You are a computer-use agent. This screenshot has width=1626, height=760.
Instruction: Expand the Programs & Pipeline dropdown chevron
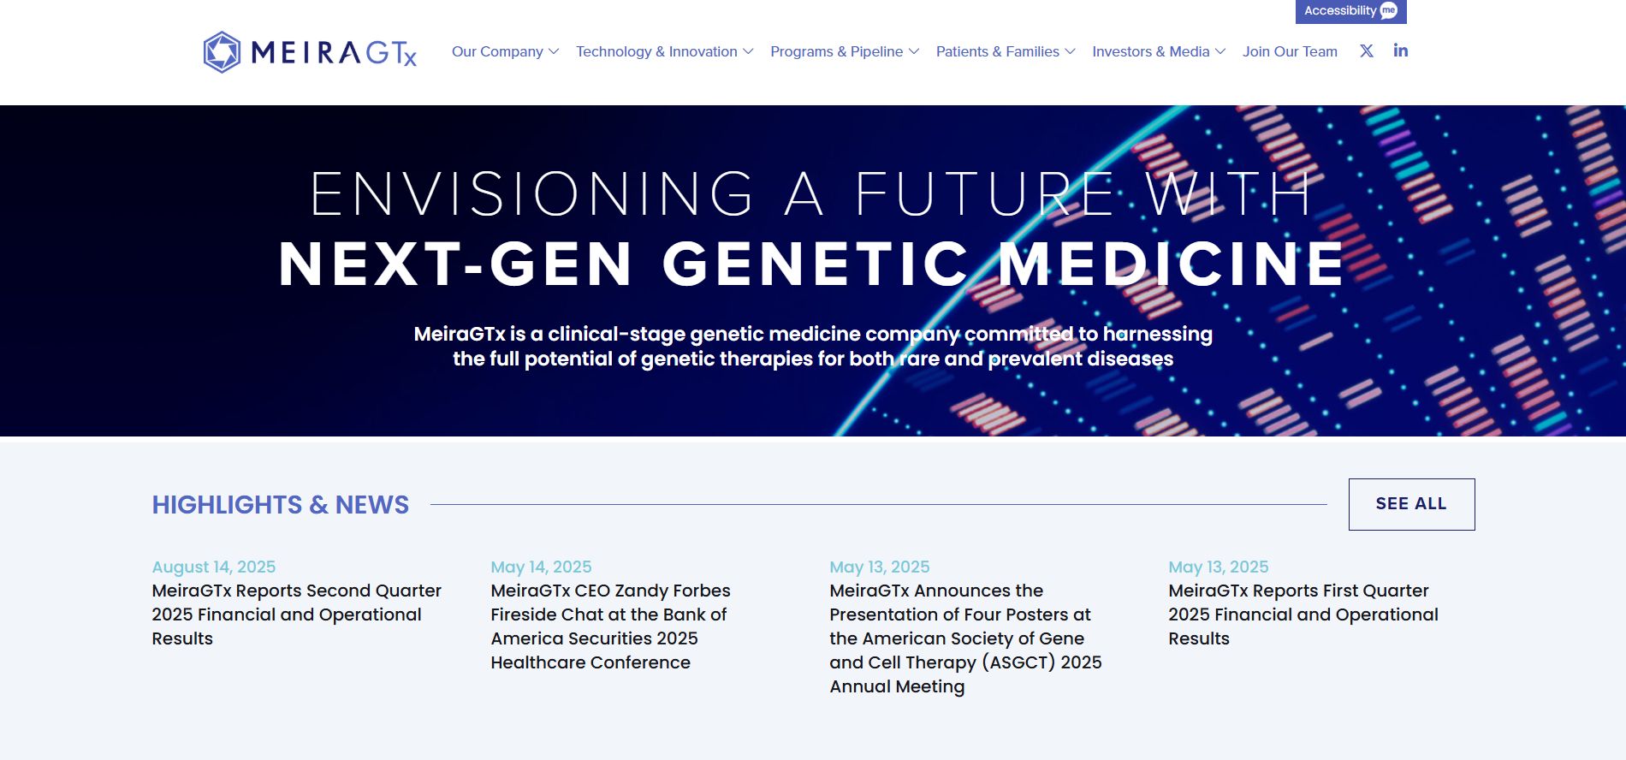[914, 52]
